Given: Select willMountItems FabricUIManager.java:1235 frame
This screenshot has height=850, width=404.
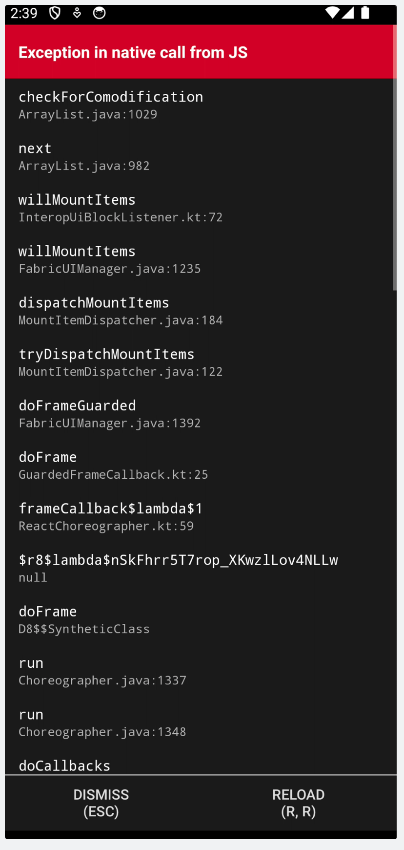Looking at the screenshot, I should click(199, 259).
